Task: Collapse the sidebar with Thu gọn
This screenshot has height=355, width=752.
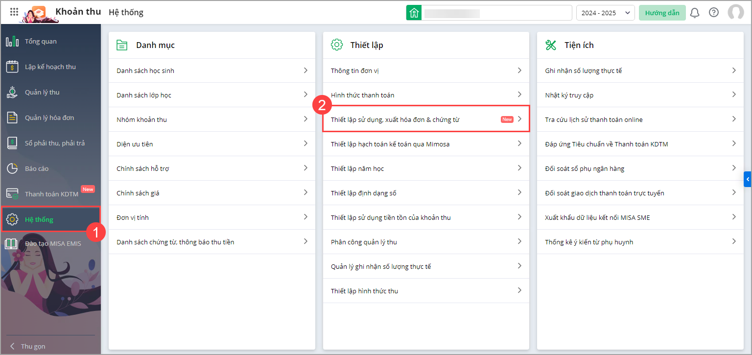Action: click(x=32, y=346)
